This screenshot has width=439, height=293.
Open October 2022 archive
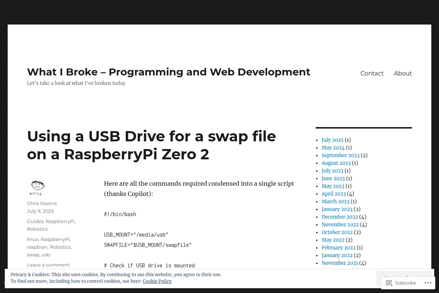coord(337,232)
